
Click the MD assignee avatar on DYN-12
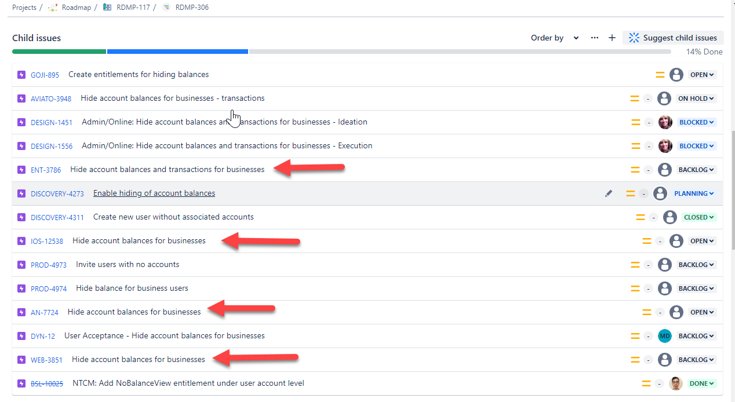point(664,336)
